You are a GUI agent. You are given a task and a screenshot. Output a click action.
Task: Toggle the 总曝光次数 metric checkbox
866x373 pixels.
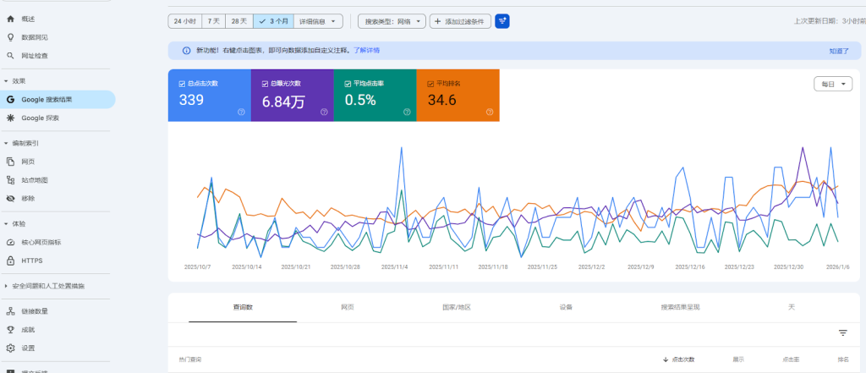(x=265, y=84)
